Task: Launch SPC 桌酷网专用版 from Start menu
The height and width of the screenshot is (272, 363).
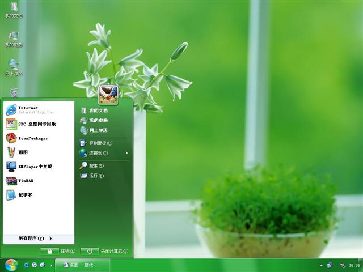Action: click(39, 124)
